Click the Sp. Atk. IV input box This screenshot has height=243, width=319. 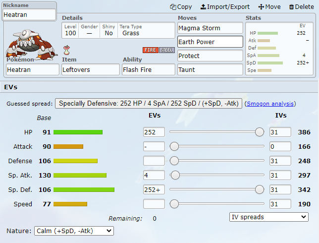click(280, 175)
